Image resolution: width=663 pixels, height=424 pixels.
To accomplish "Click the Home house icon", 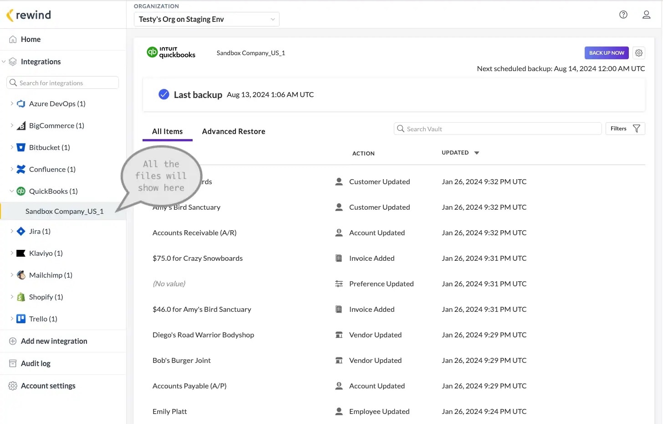I will tap(13, 39).
